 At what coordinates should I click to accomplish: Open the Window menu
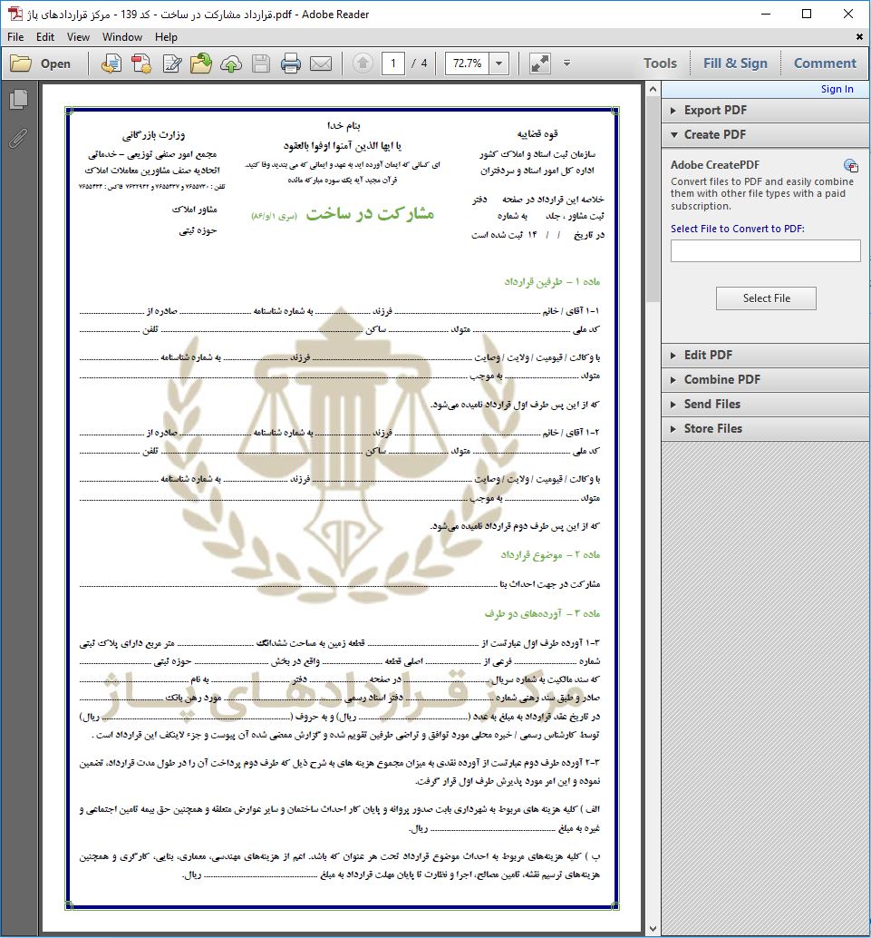[x=121, y=37]
